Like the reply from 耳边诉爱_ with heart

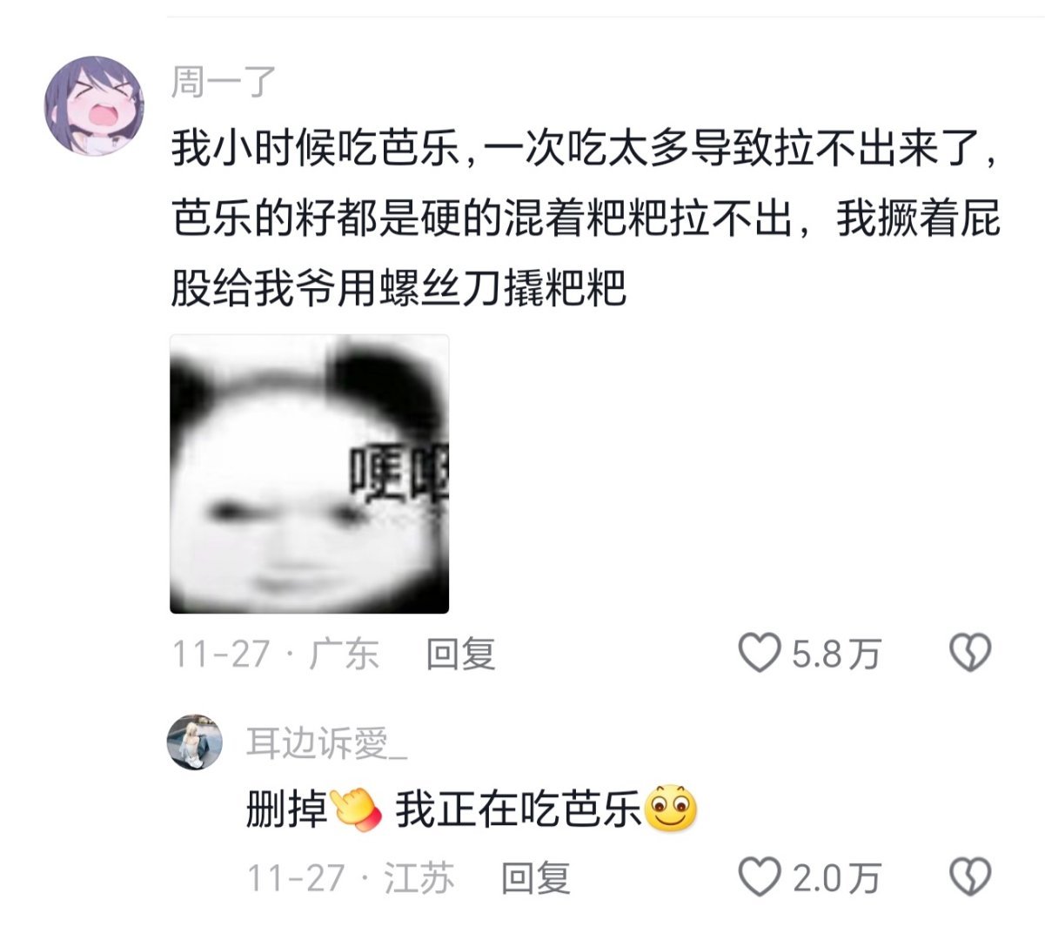[760, 876]
